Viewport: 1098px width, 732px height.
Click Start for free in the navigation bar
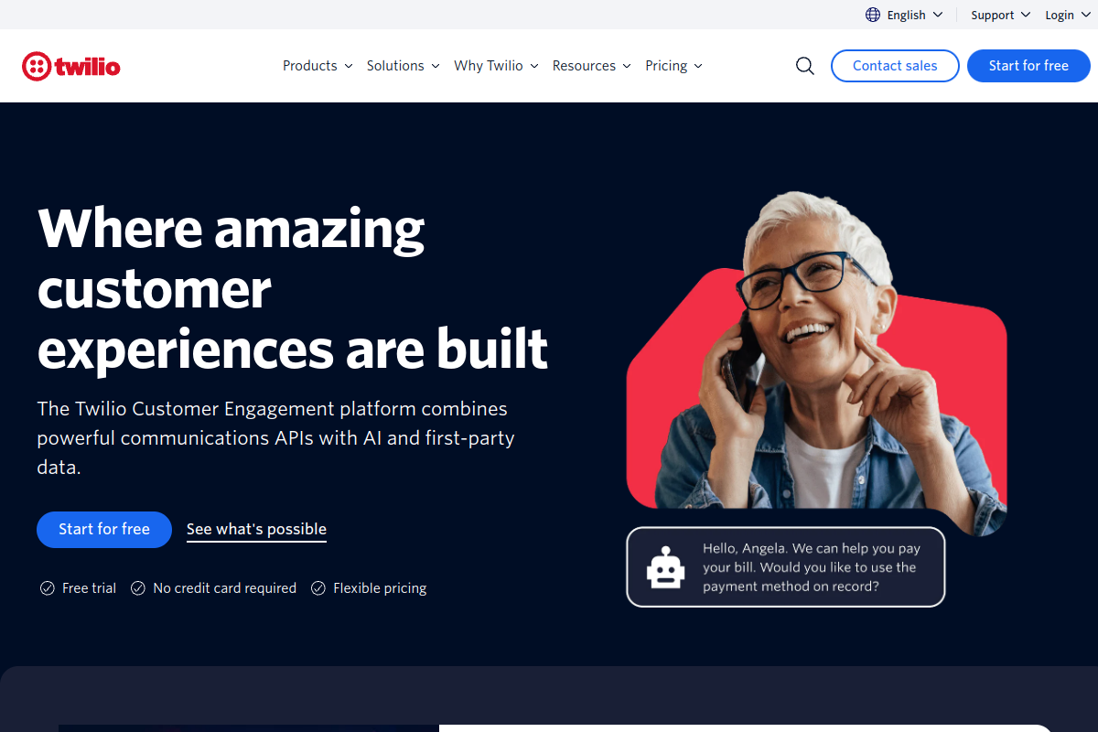click(x=1028, y=65)
